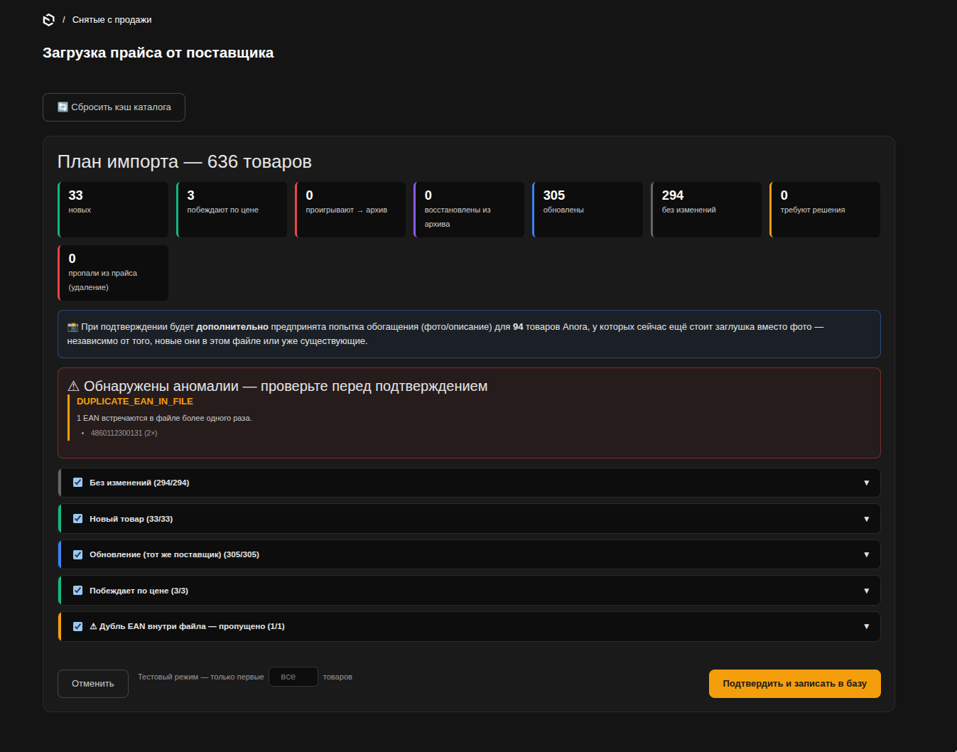This screenshot has width=957, height=752.
Task: Click 'Тестовый режим — только первые' label
Action: 201,677
